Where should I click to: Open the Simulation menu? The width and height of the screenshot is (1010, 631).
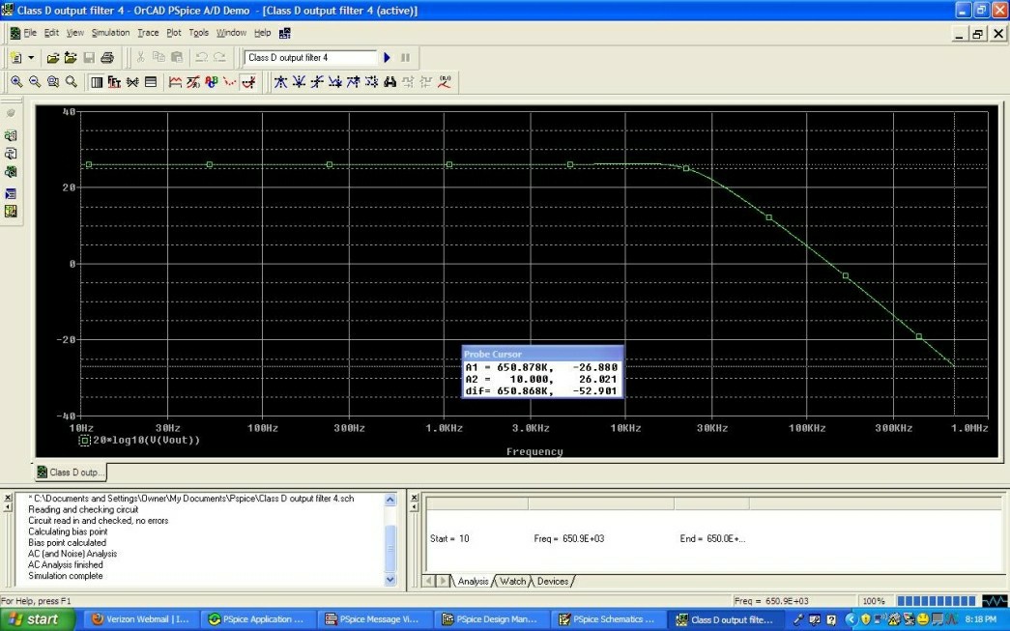110,33
